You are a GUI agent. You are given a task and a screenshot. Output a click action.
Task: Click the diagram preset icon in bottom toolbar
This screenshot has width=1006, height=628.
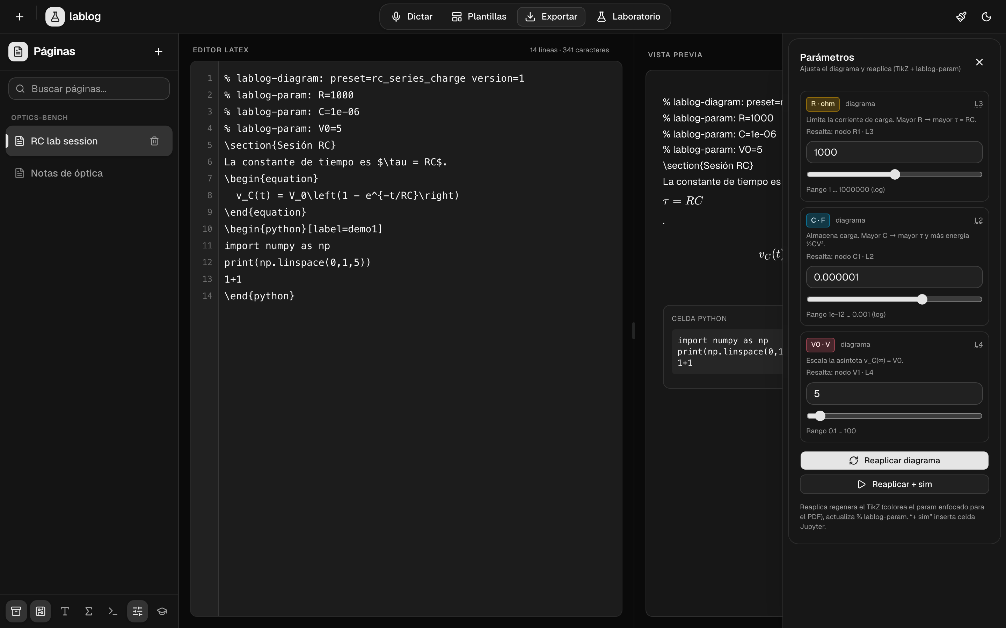40,611
